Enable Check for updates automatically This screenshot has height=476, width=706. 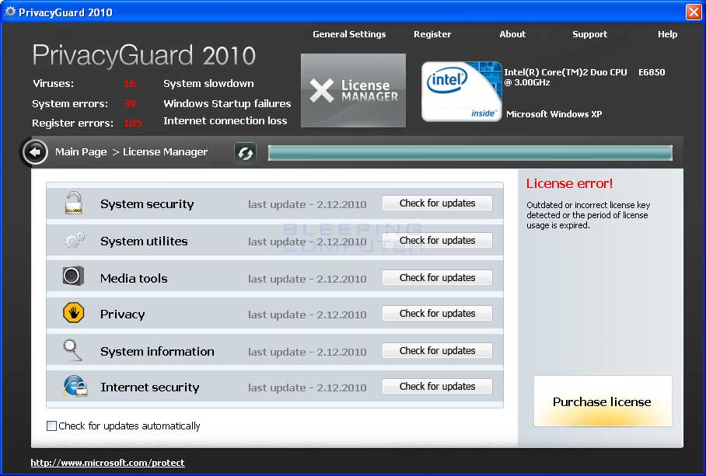pos(51,426)
